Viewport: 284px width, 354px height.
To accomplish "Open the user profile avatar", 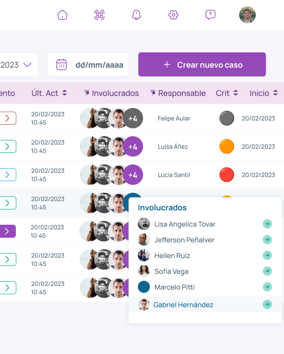I will (247, 15).
